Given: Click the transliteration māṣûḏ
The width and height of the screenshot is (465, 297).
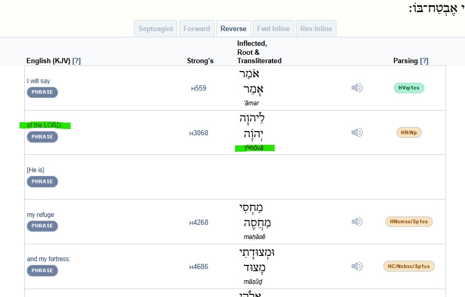Looking at the screenshot, I should pos(253,282).
